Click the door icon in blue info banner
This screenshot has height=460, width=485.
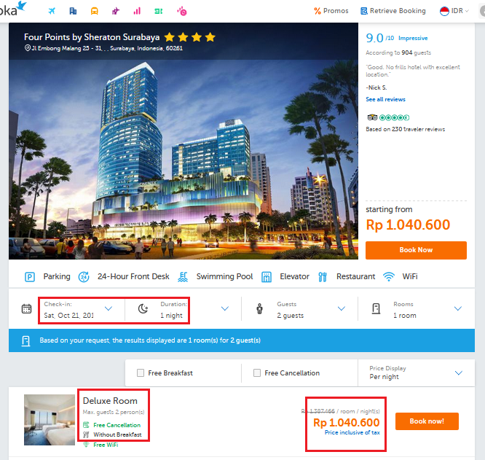[26, 341]
